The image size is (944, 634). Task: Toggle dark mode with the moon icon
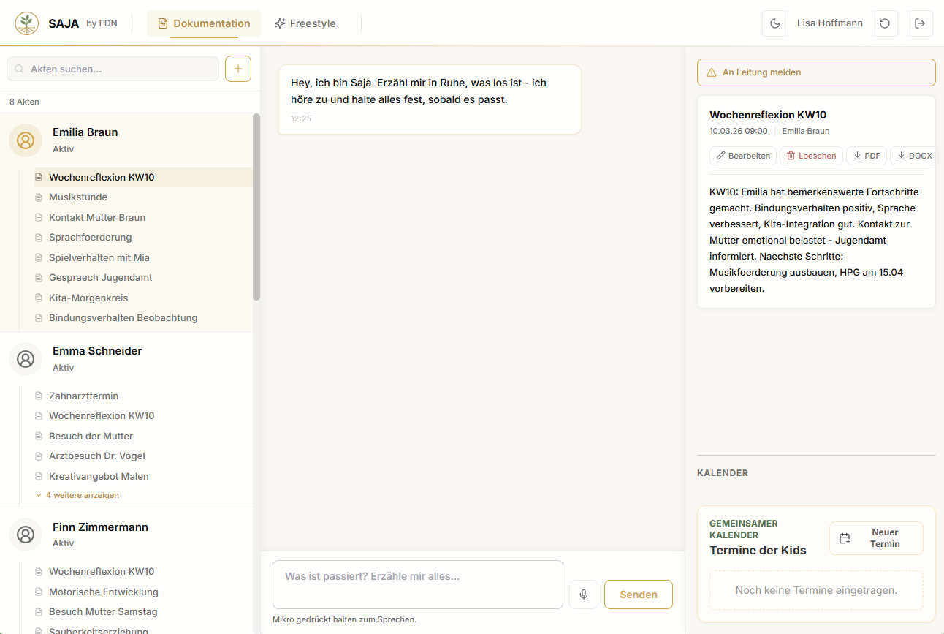[x=774, y=23]
